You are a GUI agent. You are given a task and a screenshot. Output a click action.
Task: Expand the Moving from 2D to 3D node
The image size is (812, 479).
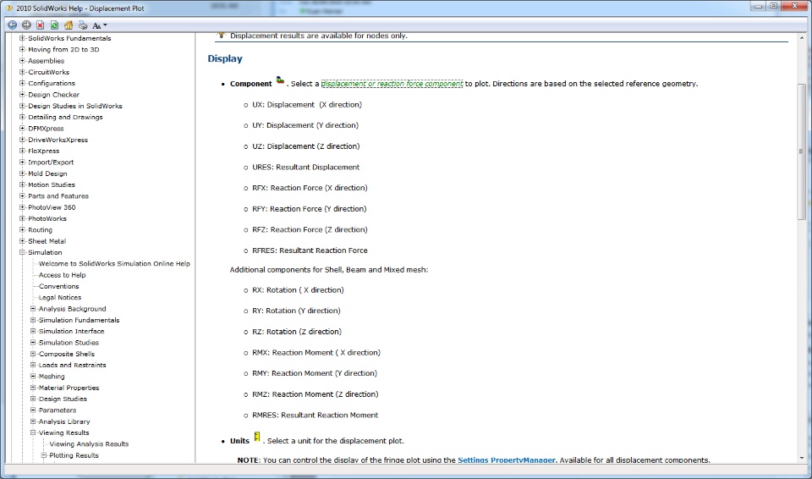pyautogui.click(x=22, y=49)
